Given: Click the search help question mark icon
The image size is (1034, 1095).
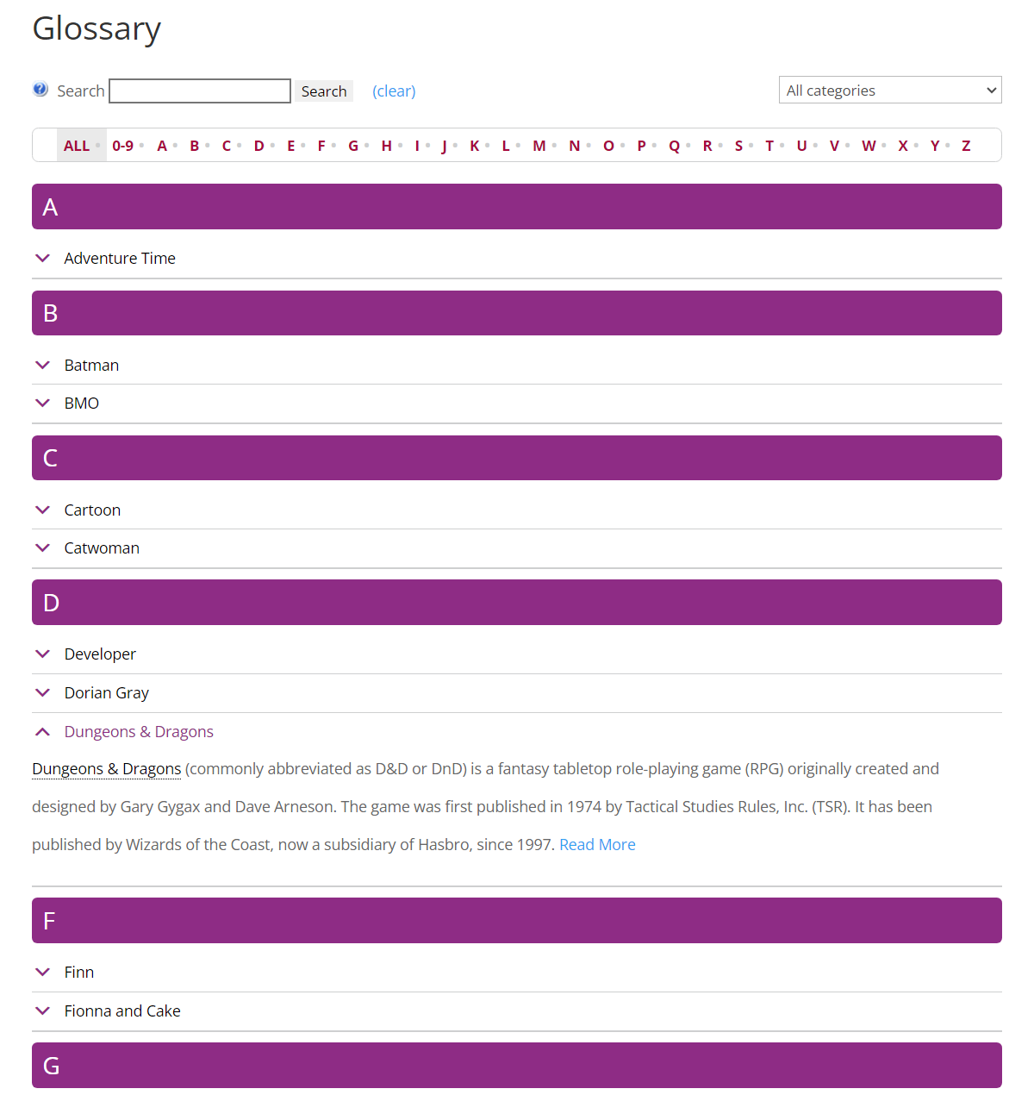Looking at the screenshot, I should (40, 89).
